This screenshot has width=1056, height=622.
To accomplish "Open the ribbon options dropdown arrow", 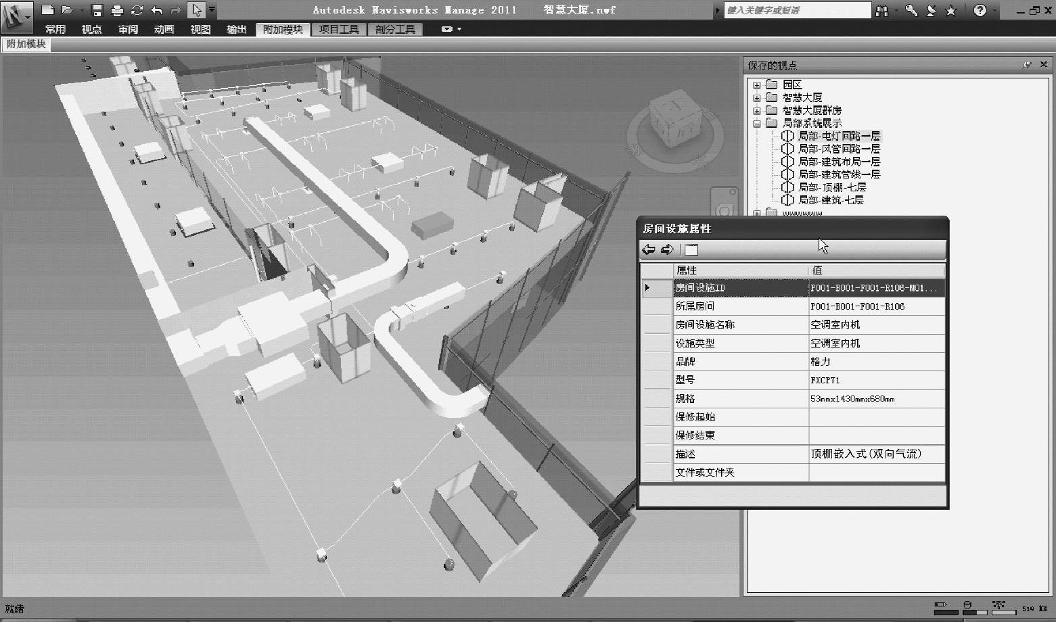I will 459,29.
